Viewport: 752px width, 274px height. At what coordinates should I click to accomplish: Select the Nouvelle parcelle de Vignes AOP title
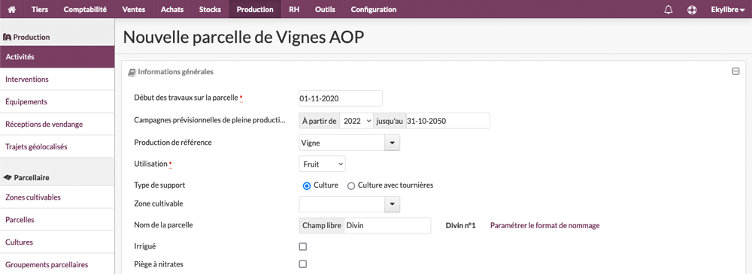[244, 38]
